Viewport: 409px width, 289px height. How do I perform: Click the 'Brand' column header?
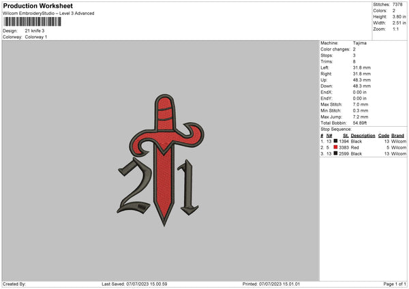coord(398,136)
